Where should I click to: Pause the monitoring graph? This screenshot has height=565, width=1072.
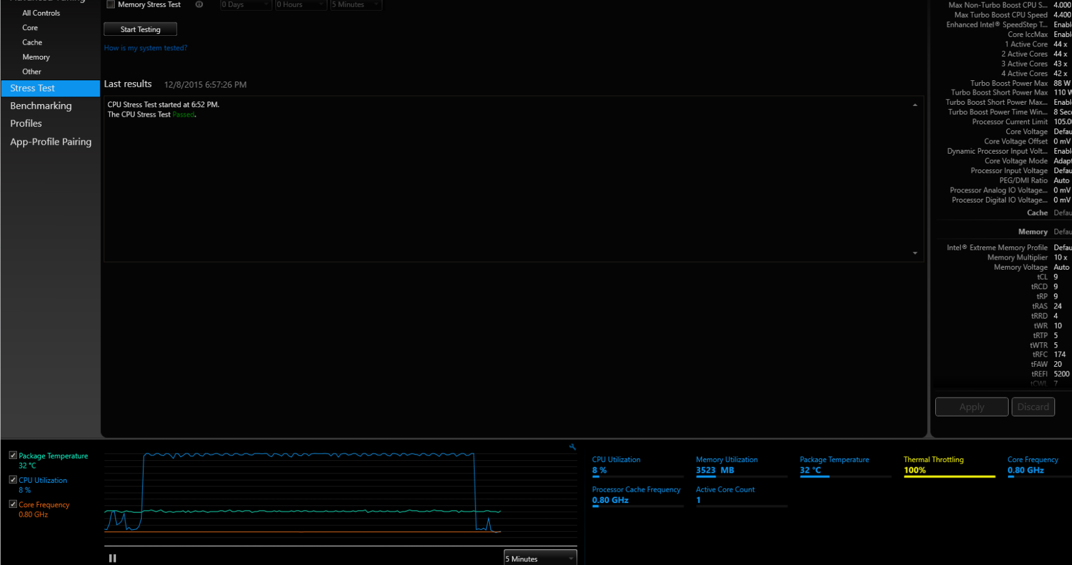tap(112, 558)
